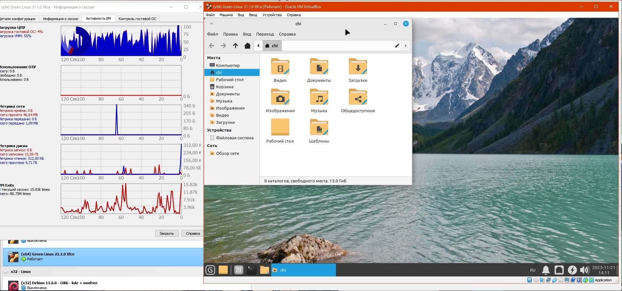Click the notification bell in the panel
This screenshot has width=622, height=291.
[546, 270]
